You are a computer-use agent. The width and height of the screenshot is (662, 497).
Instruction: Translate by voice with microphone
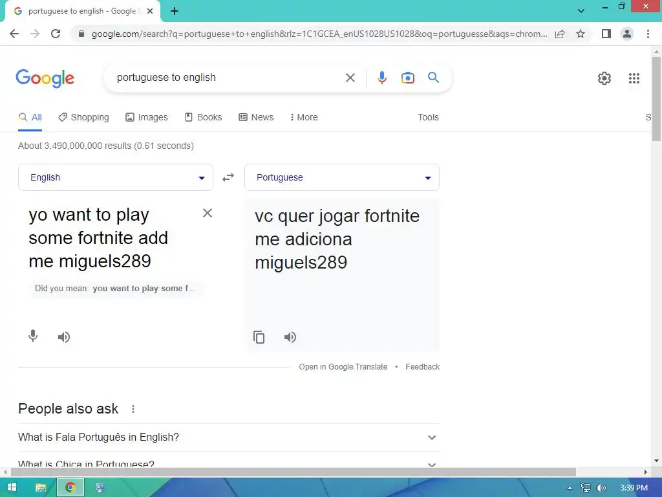(x=33, y=337)
